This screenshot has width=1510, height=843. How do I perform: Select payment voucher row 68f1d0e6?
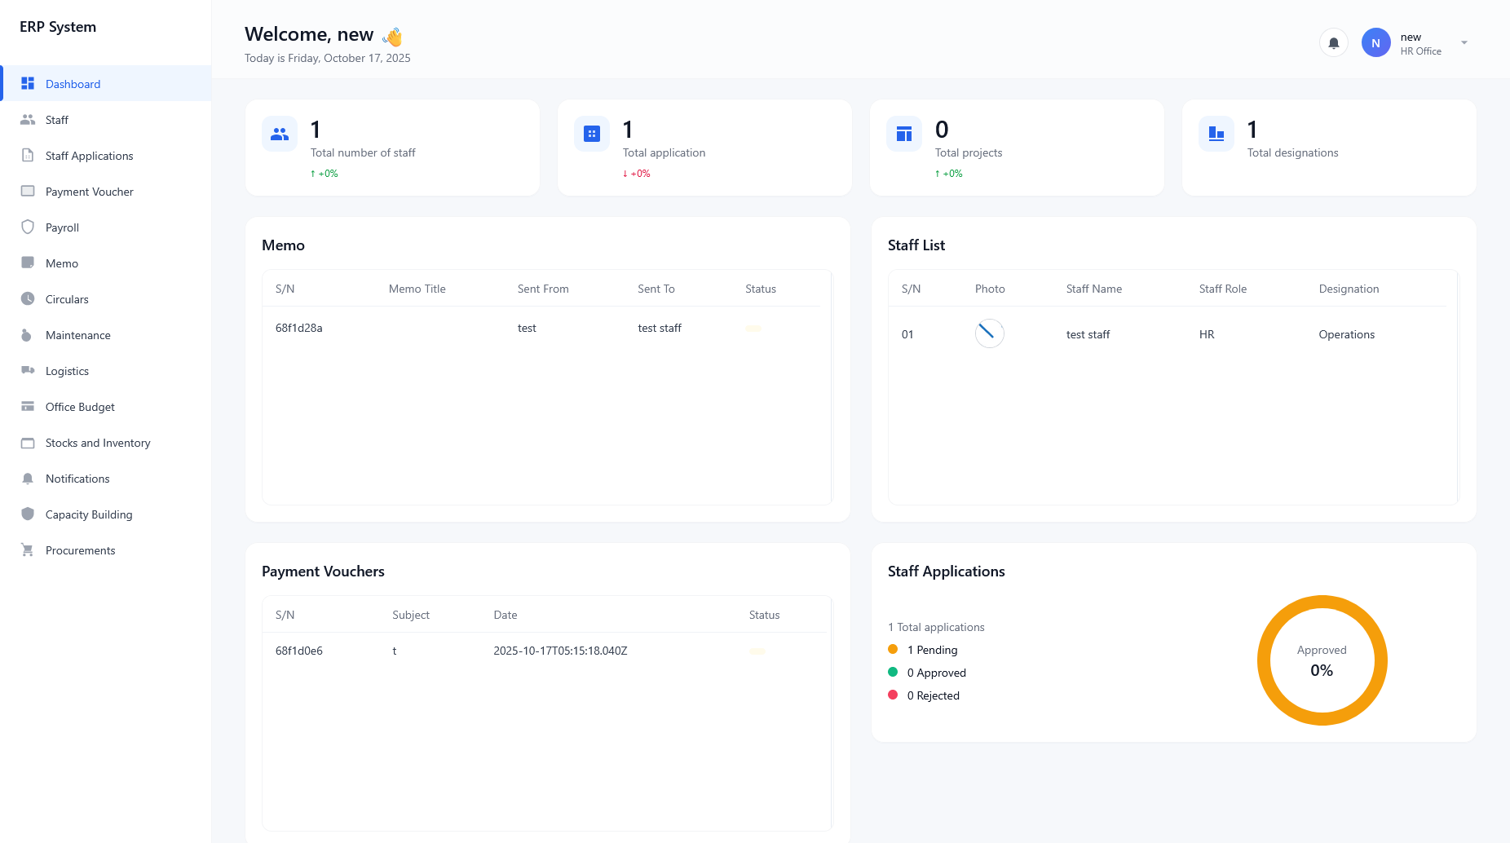point(545,651)
